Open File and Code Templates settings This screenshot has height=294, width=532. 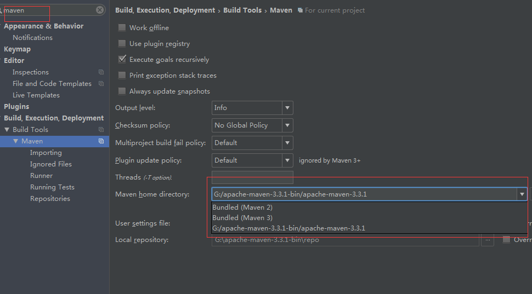[x=52, y=84]
